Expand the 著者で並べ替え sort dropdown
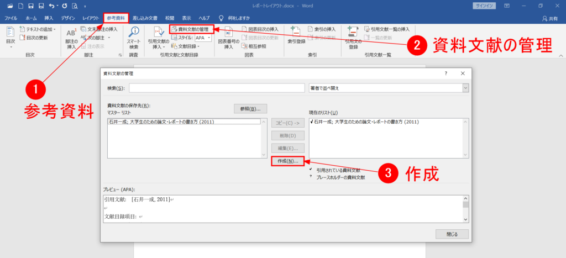566x258 pixels. 465,88
